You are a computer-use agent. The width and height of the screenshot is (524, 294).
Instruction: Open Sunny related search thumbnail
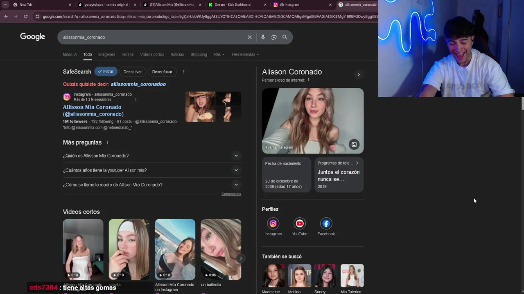326,276
